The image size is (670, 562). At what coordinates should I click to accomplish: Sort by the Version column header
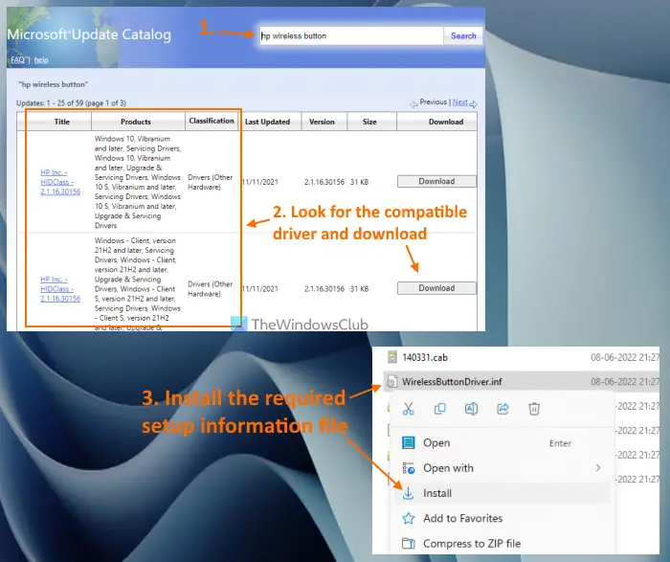[x=322, y=122]
